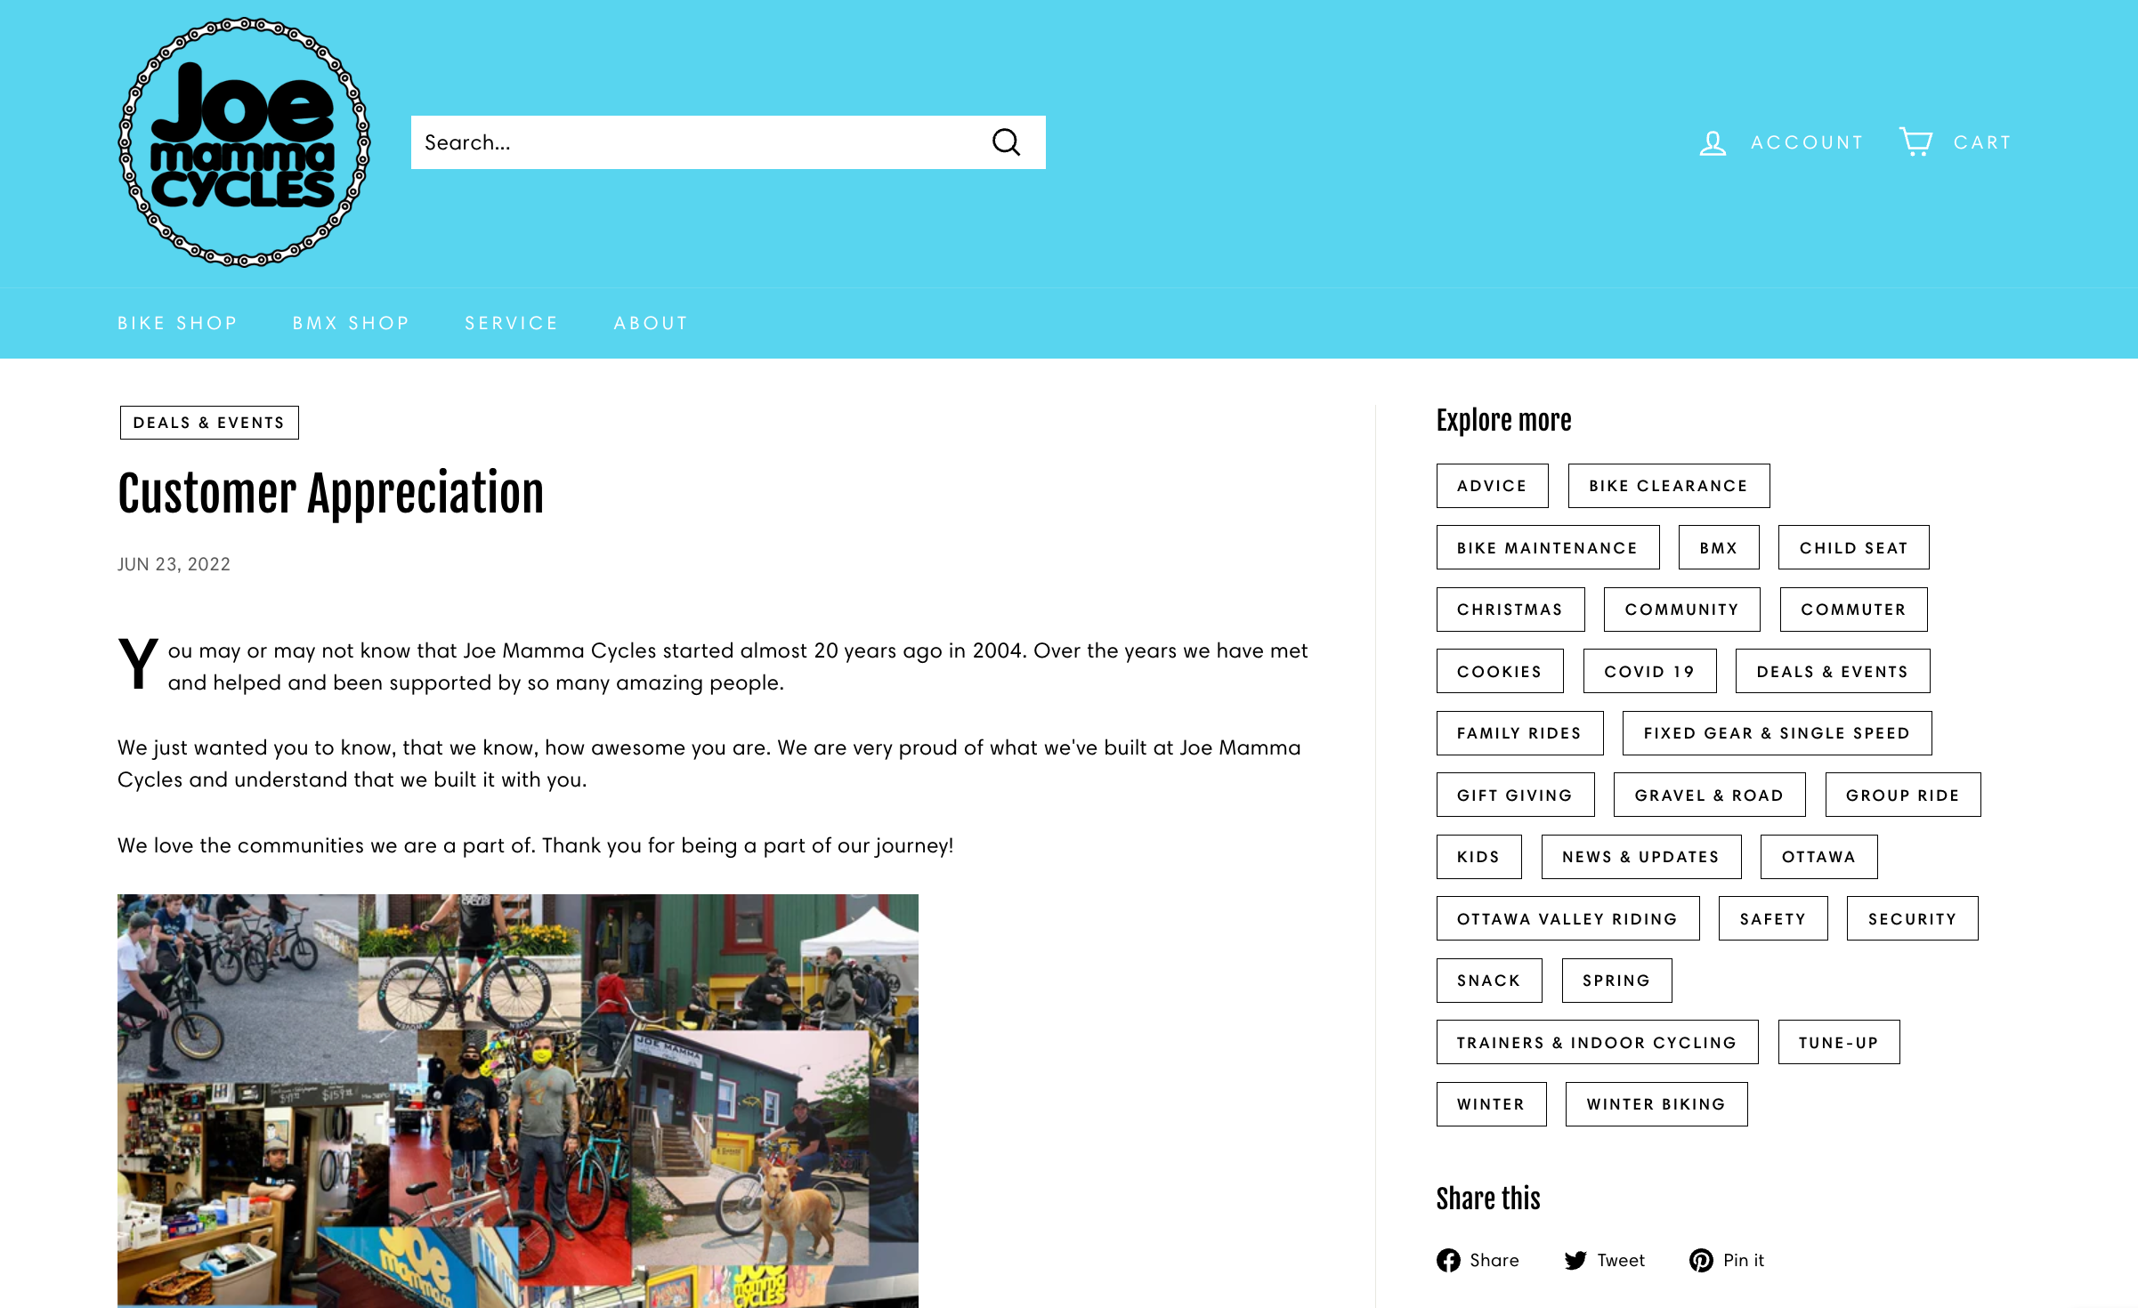The height and width of the screenshot is (1308, 2138).
Task: Select the BIKE SHOP menu item
Action: [x=177, y=322]
